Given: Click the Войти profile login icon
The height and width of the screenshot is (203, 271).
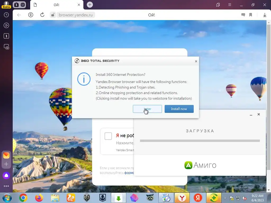Looking at the screenshot, I should [x=6, y=5].
